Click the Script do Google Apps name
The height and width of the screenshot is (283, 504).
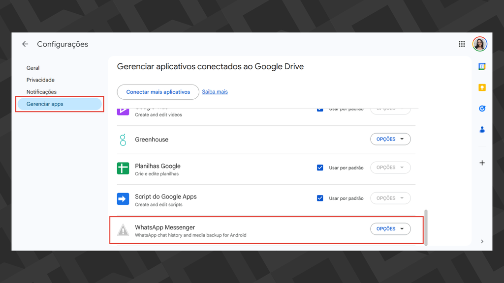click(165, 197)
